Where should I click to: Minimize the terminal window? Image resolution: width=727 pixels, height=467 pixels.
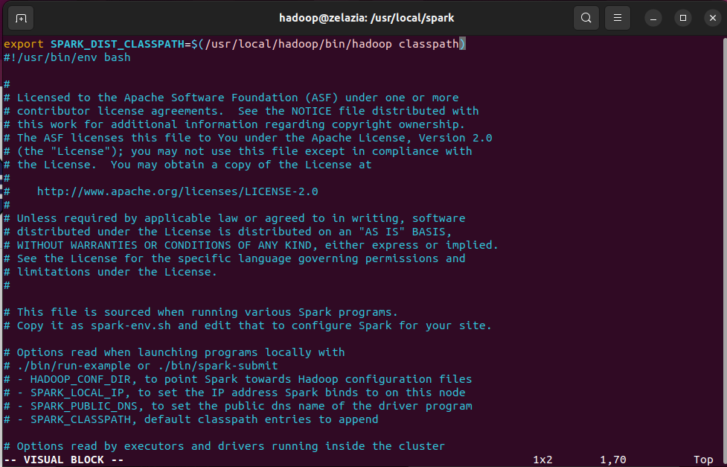653,18
